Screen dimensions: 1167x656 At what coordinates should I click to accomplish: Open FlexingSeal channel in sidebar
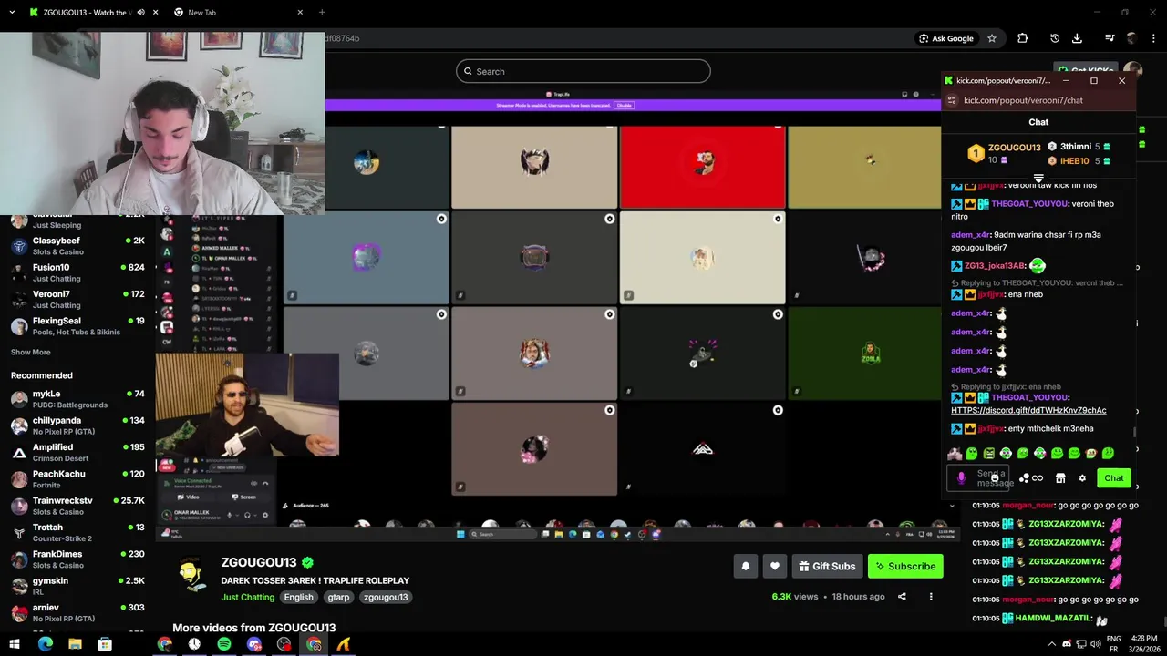pyautogui.click(x=77, y=326)
